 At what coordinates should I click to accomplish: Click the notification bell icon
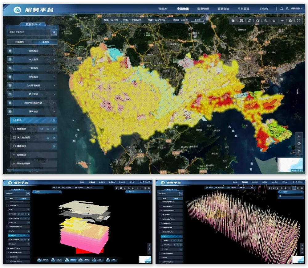tap(282, 9)
